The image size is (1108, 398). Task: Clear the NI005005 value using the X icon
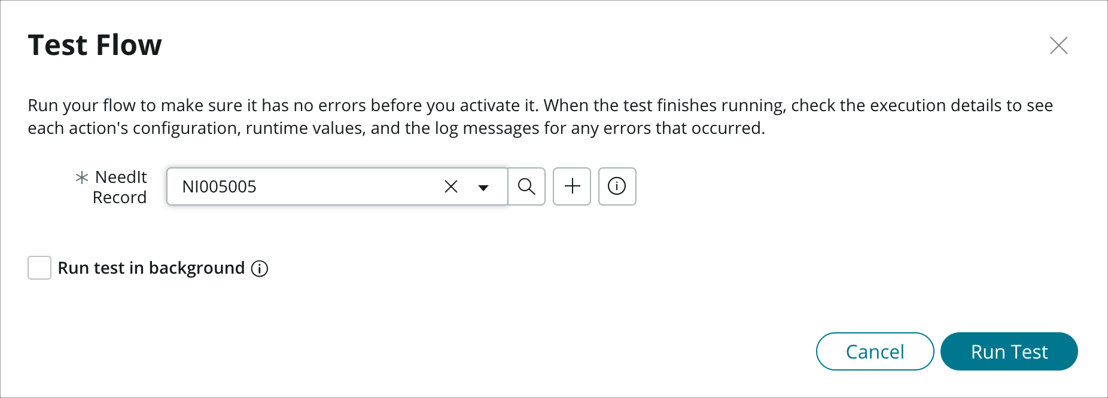point(450,186)
